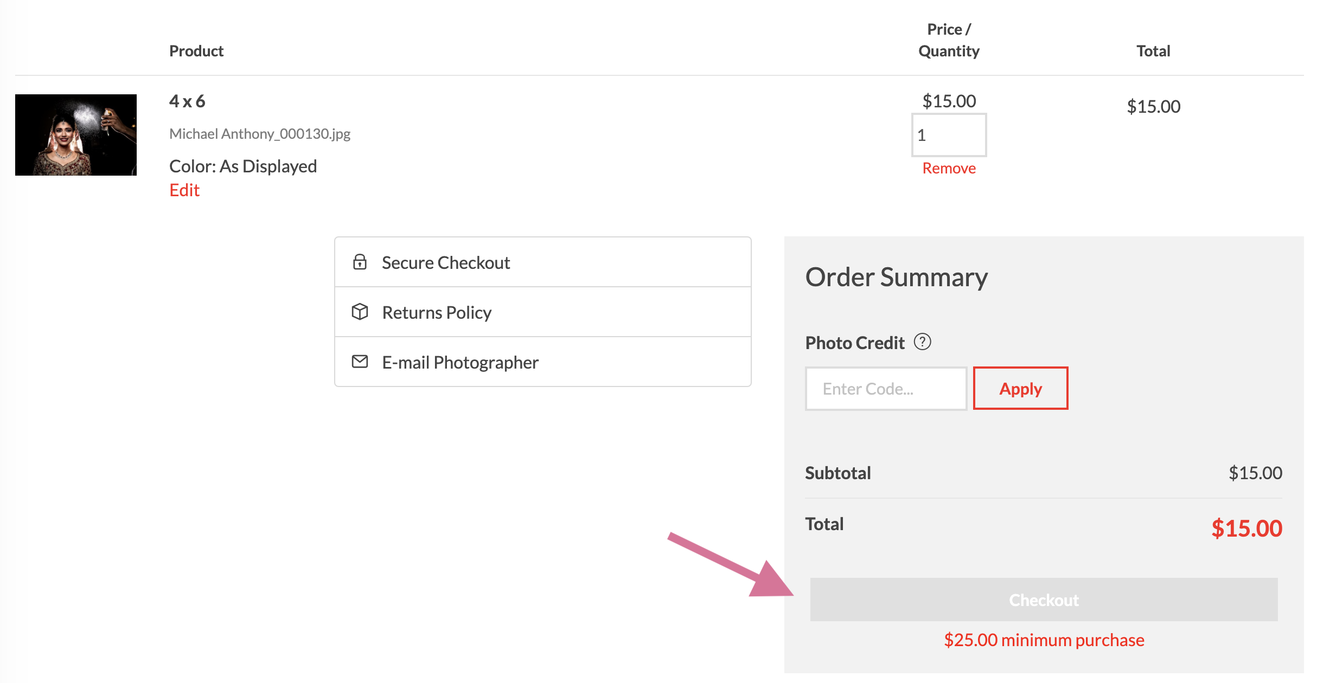Remove the item from cart

point(949,168)
